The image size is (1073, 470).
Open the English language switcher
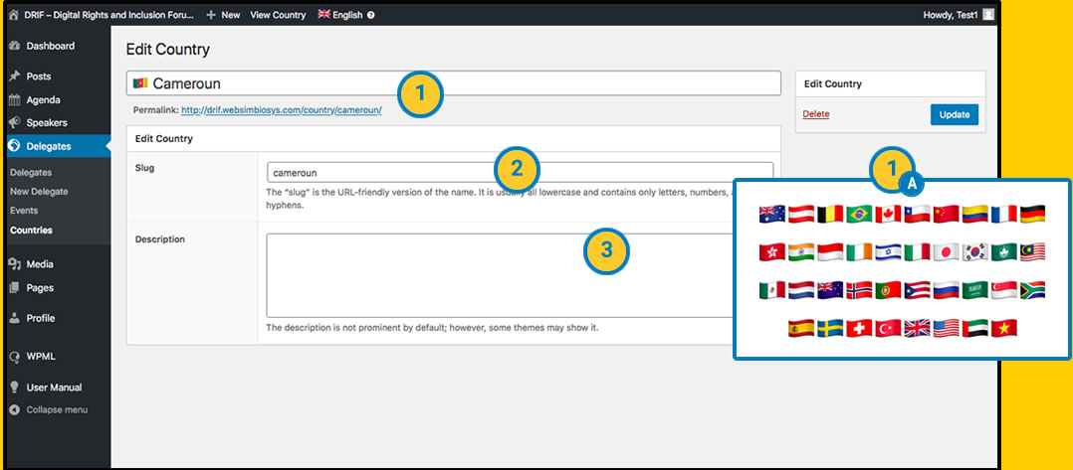339,15
